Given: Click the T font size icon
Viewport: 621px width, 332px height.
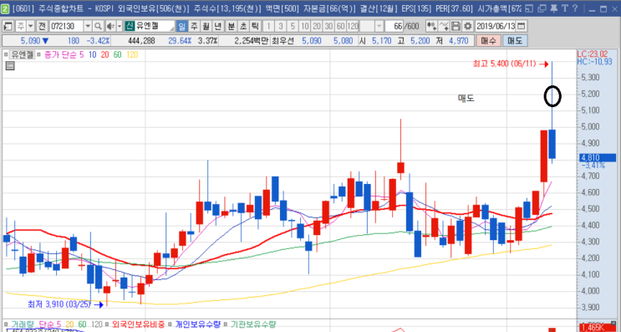Looking at the screenshot, I should (564, 8).
